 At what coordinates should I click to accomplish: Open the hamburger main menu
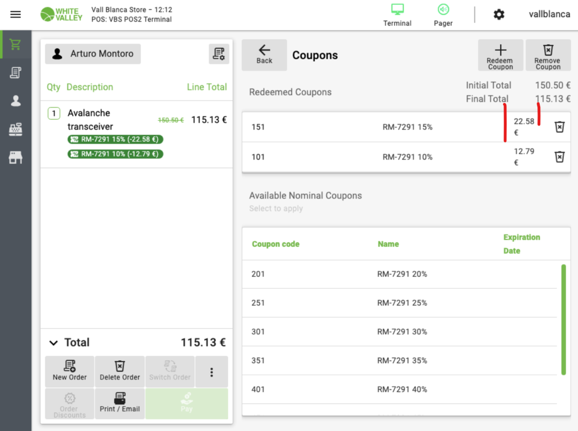click(x=16, y=14)
